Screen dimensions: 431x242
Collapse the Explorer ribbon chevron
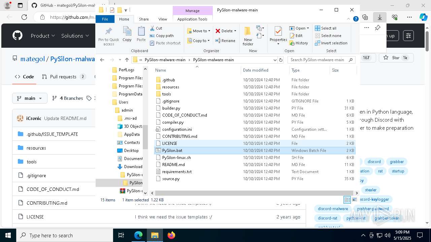(349, 19)
